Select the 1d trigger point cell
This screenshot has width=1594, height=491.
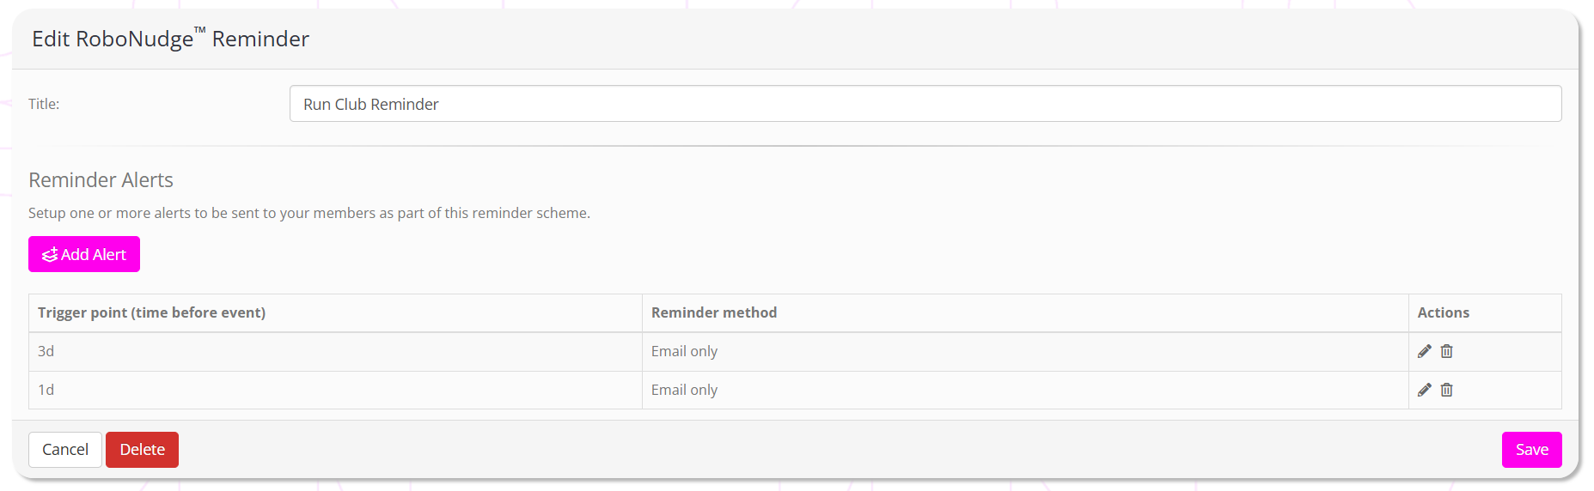(x=46, y=390)
